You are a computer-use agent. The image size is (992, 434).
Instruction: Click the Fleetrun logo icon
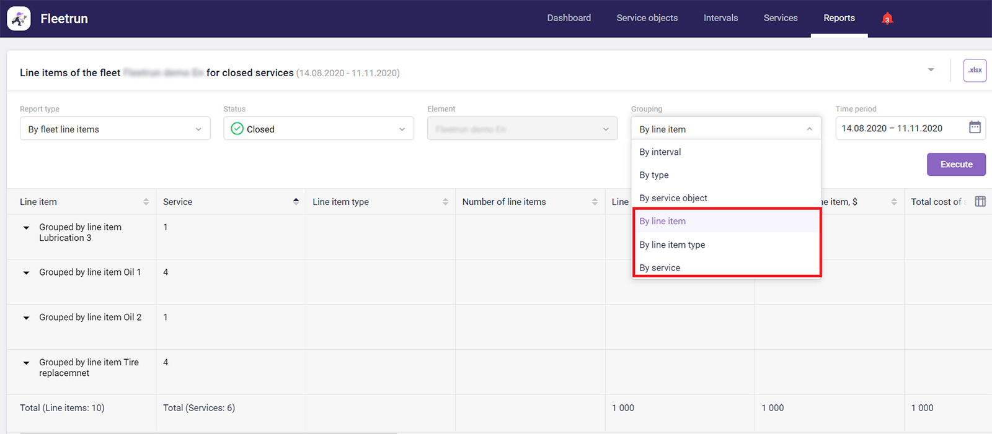click(x=19, y=19)
